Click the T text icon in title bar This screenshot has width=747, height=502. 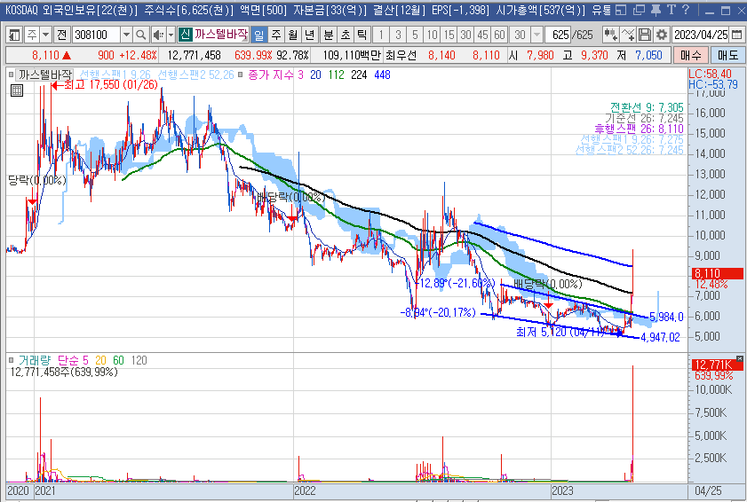(672, 10)
